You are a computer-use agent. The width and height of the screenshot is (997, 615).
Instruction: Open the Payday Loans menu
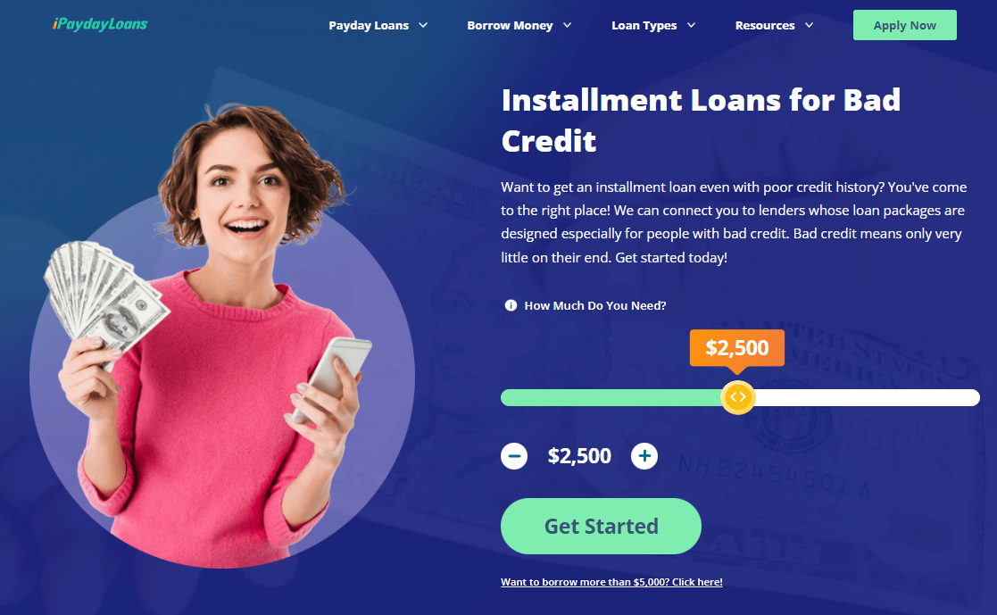(369, 26)
